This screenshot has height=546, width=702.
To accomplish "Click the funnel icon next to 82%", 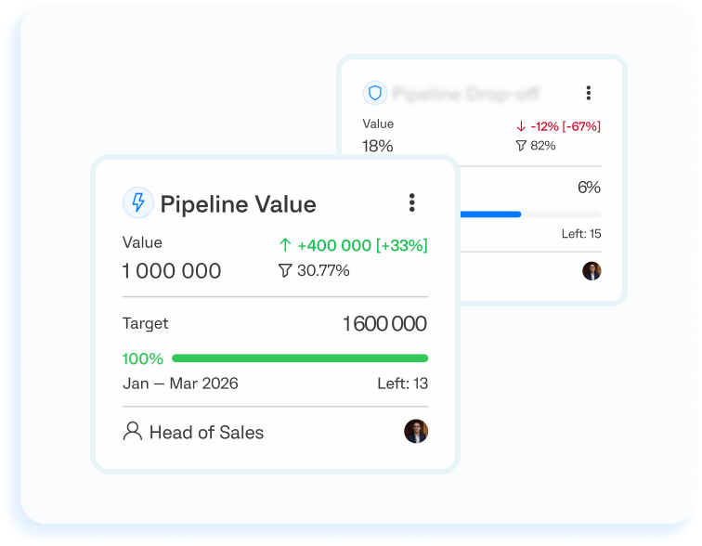I will click(521, 146).
